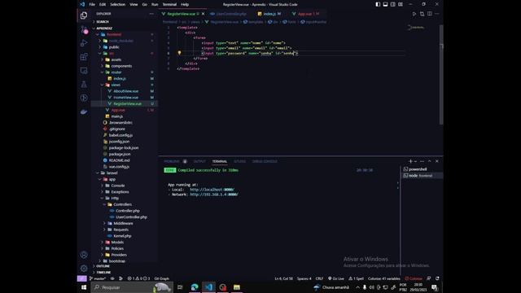This screenshot has height=293, width=521.
Task: Open the Testing flask view
Action: click(x=84, y=84)
